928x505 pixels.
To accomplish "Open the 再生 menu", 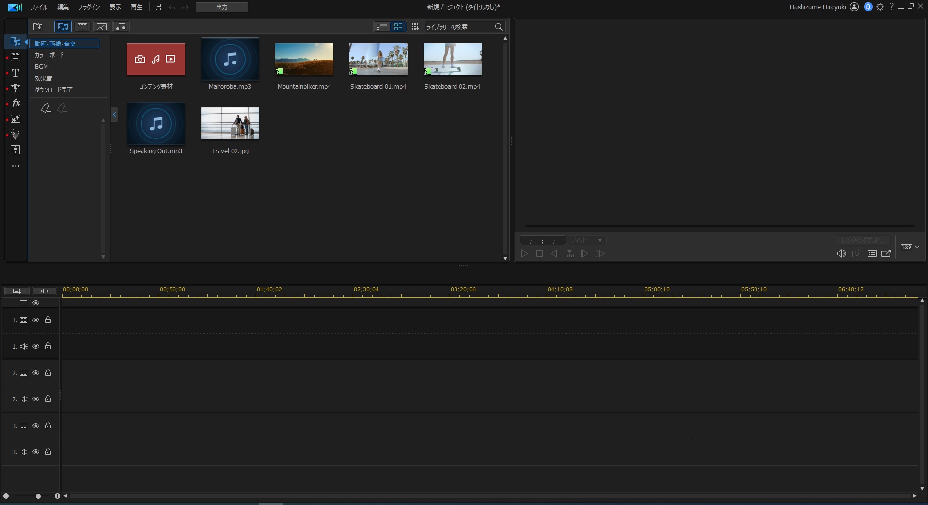I will (137, 7).
